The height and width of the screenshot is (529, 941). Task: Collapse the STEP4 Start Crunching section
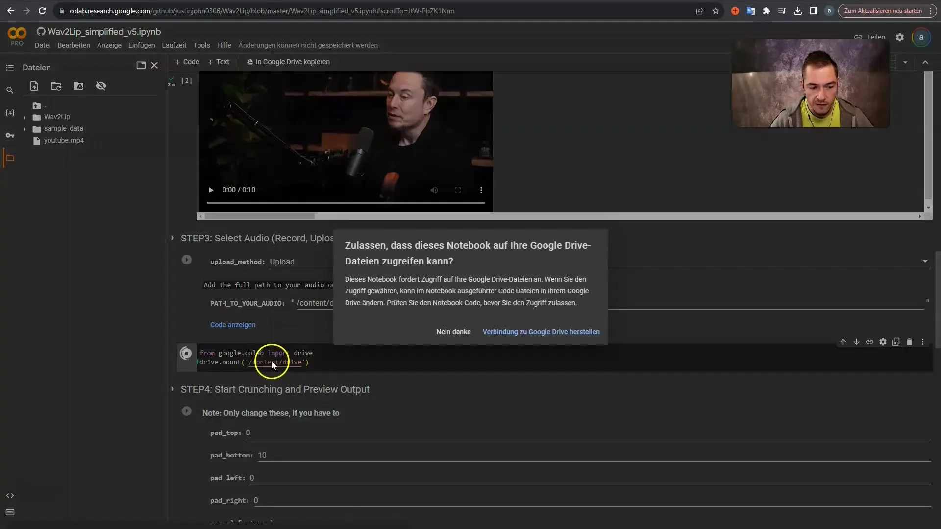(173, 389)
